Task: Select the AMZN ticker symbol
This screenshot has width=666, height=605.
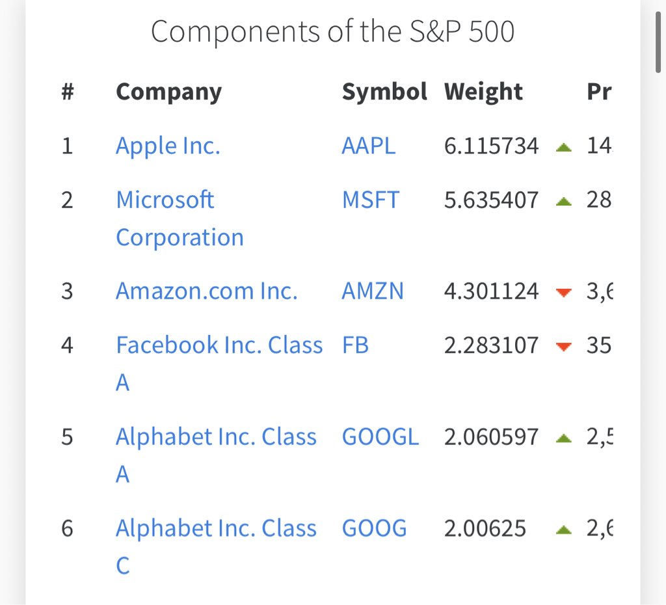Action: (x=373, y=291)
